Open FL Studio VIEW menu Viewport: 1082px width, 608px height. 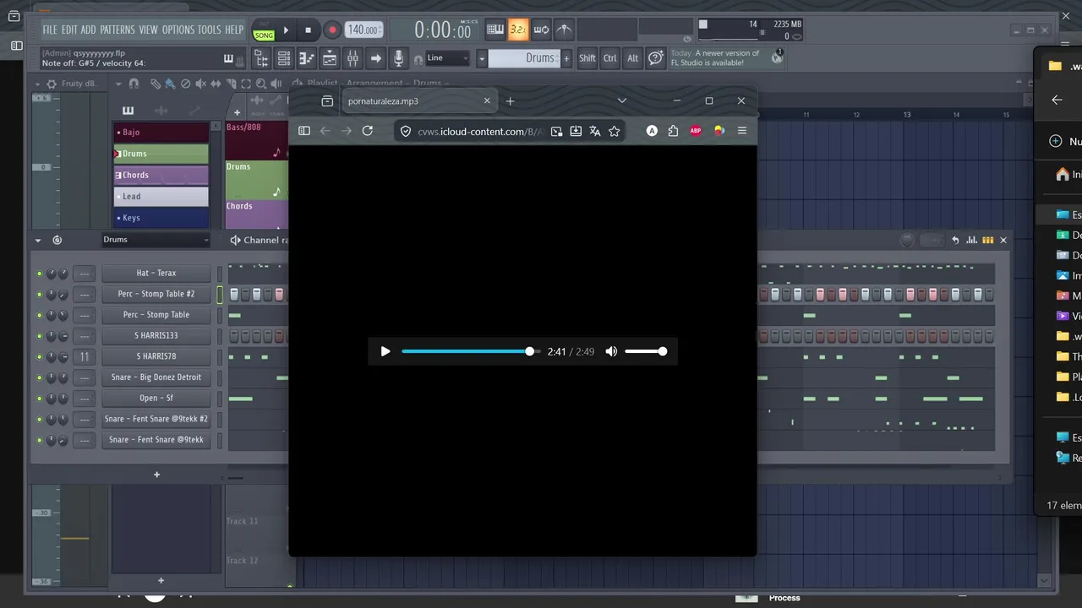pos(149,30)
